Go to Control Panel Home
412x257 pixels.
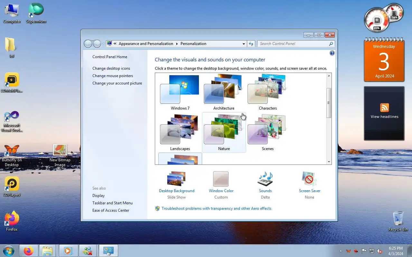(110, 57)
